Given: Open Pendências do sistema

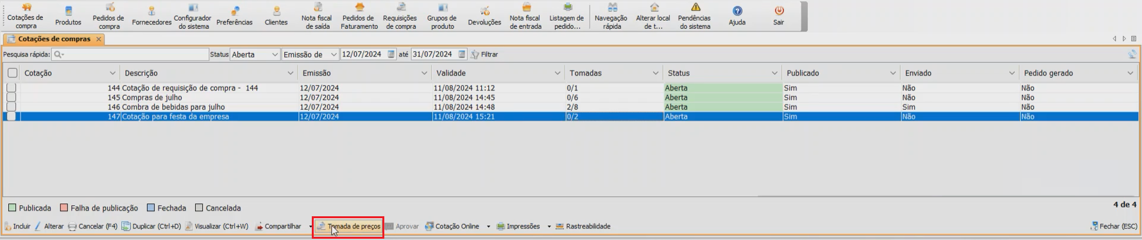Looking at the screenshot, I should [695, 16].
